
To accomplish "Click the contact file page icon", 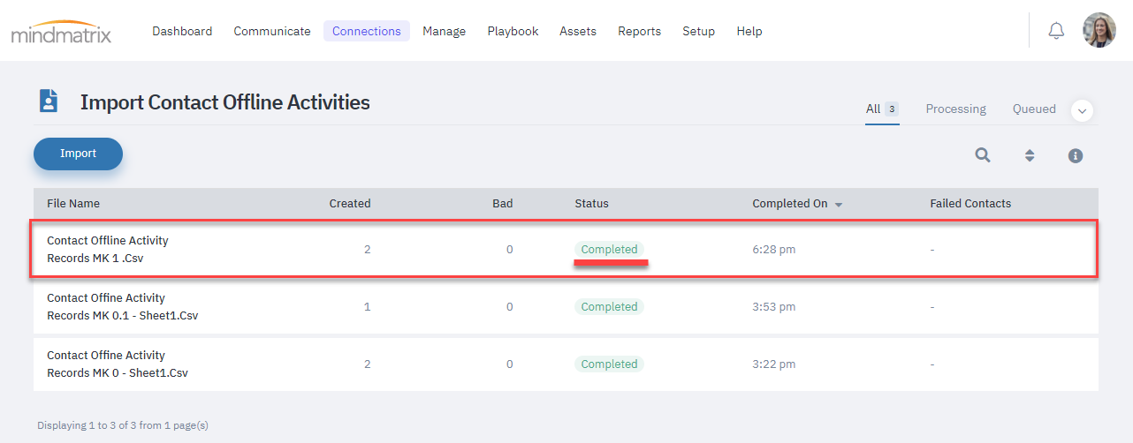I will click(48, 101).
